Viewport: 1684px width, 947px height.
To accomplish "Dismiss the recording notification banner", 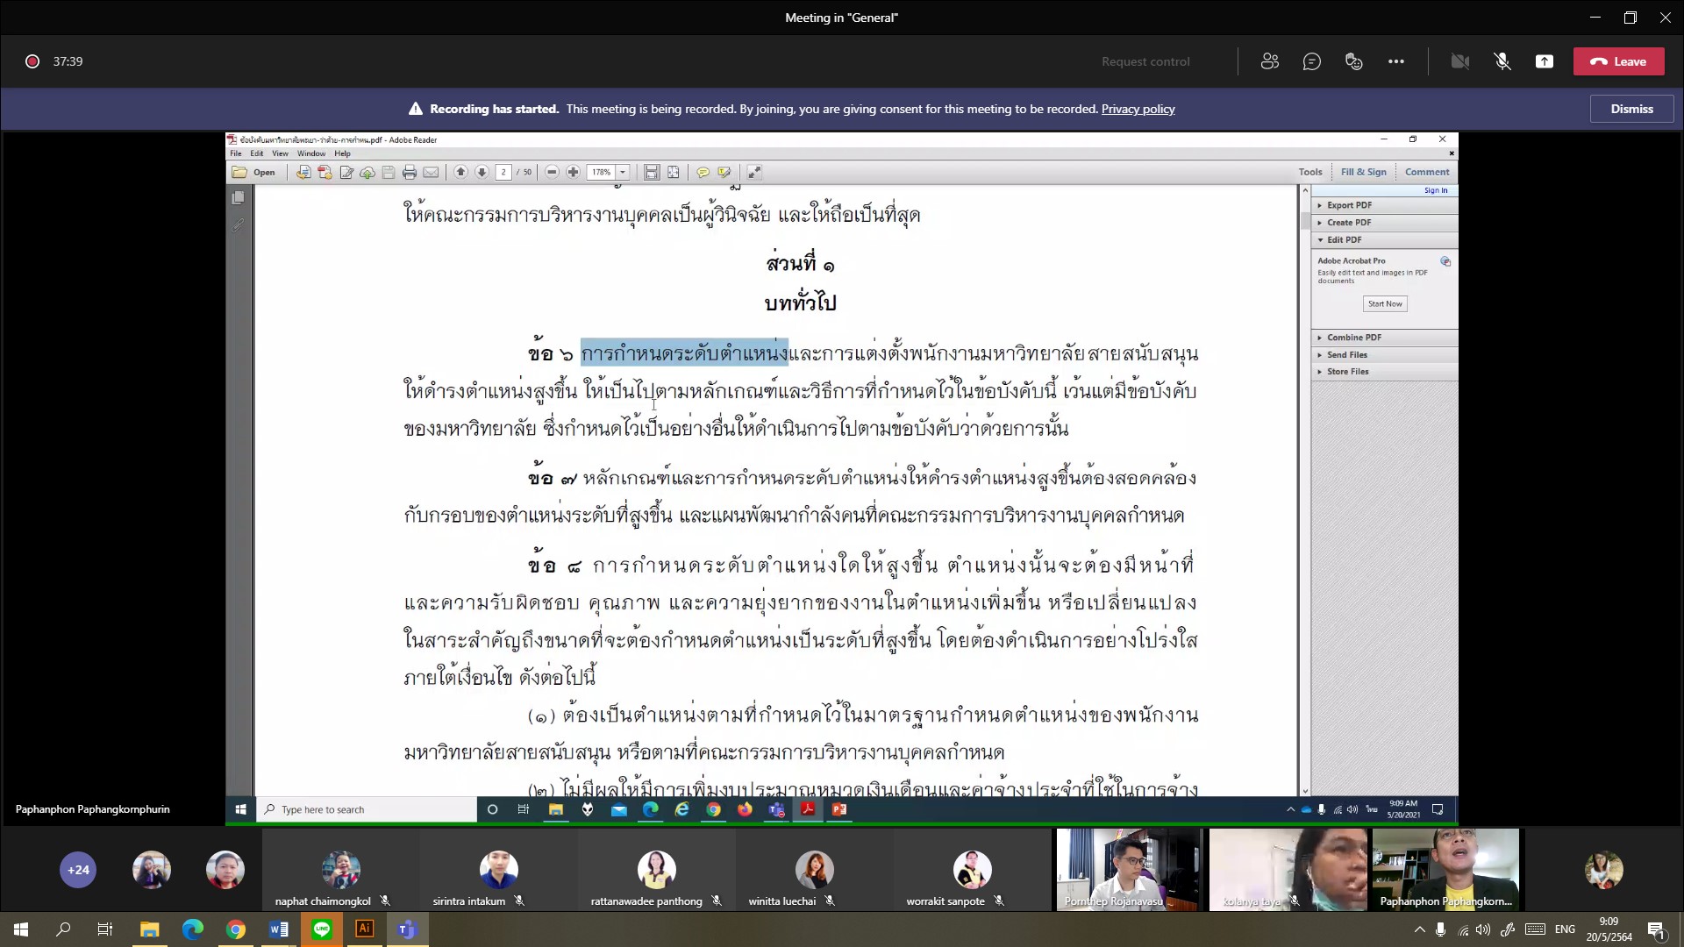I will click(x=1631, y=109).
